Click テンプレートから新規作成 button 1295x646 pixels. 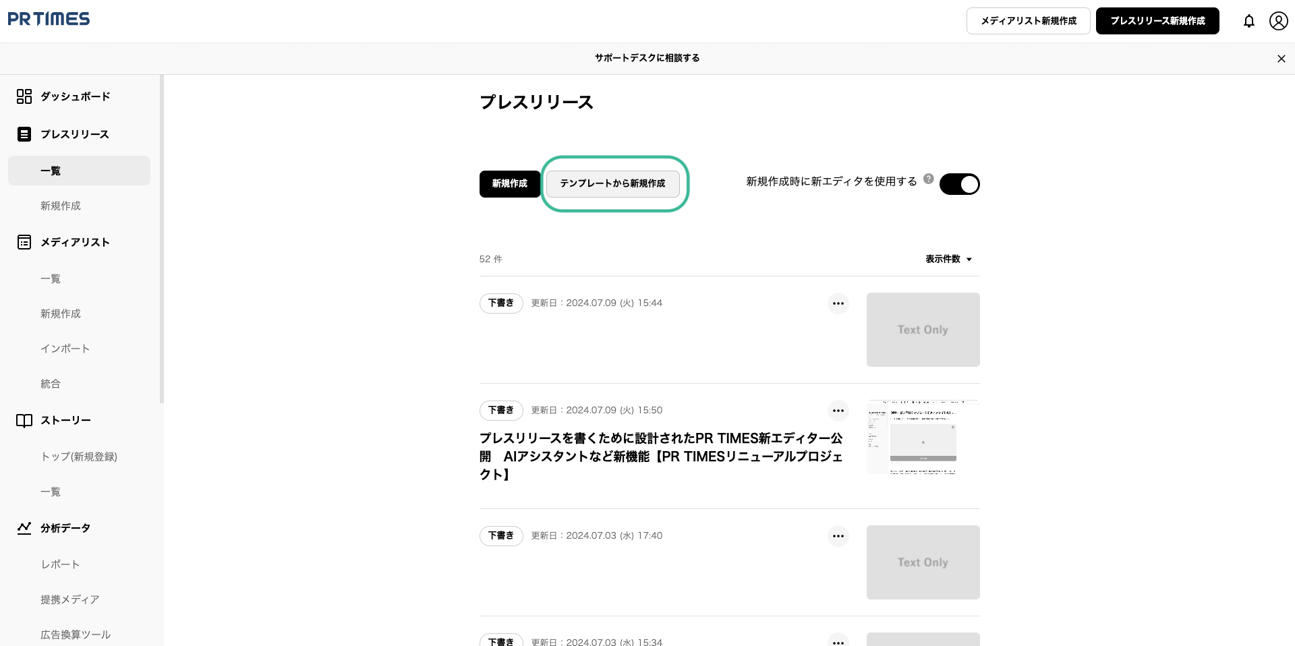(613, 184)
